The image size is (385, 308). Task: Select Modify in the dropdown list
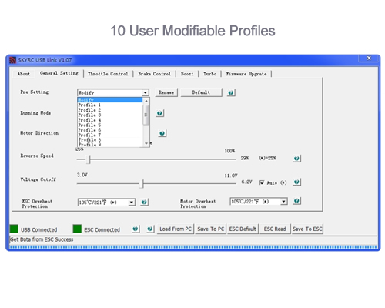point(110,100)
